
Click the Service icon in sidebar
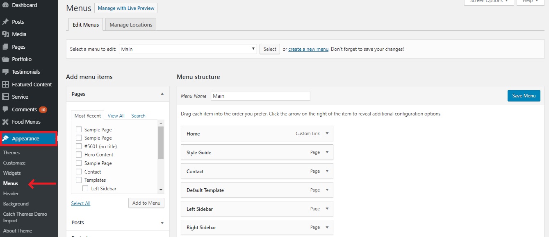[5, 97]
